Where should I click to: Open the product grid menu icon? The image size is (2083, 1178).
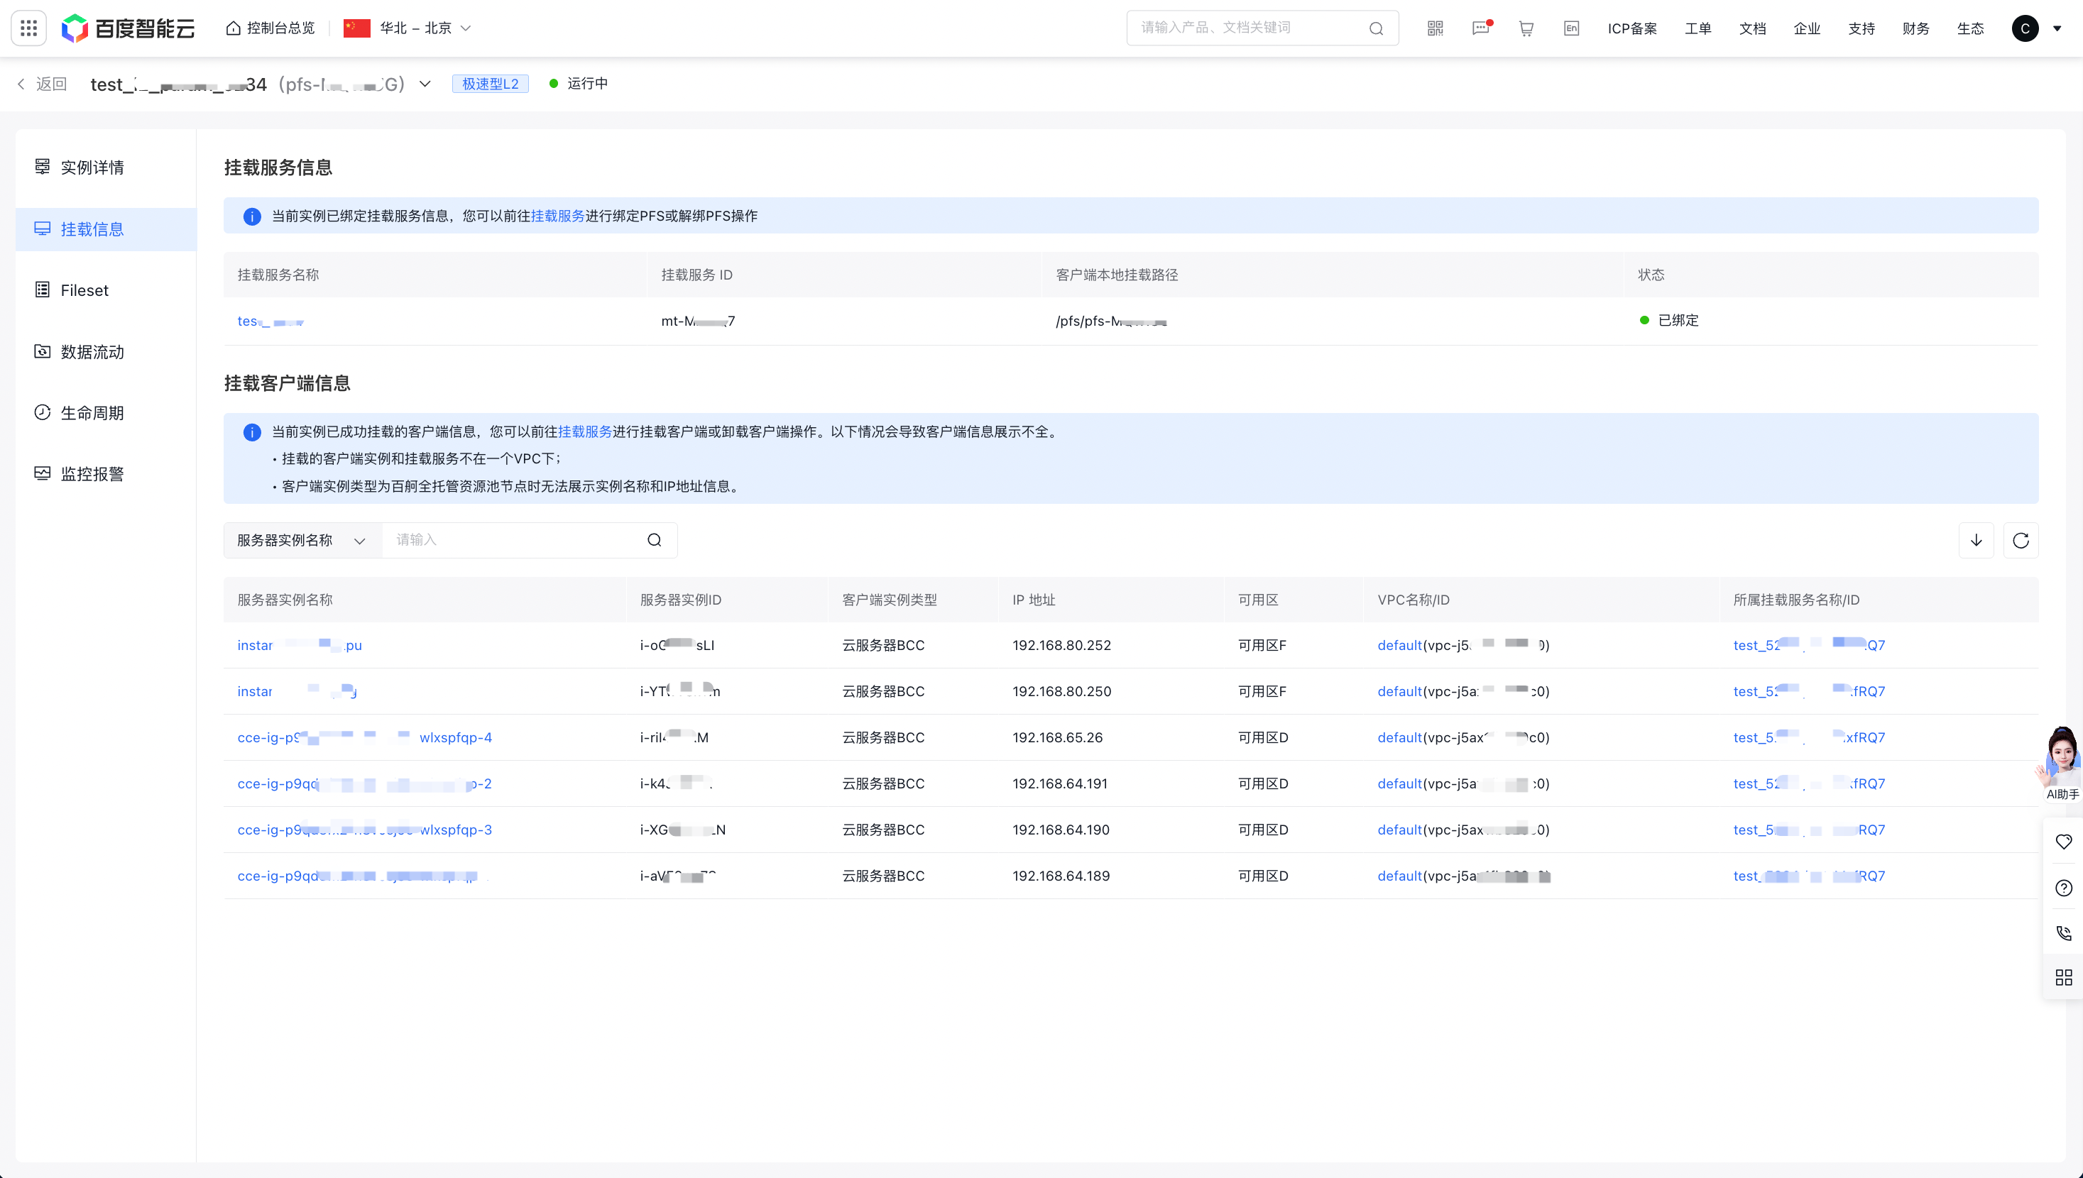(28, 28)
